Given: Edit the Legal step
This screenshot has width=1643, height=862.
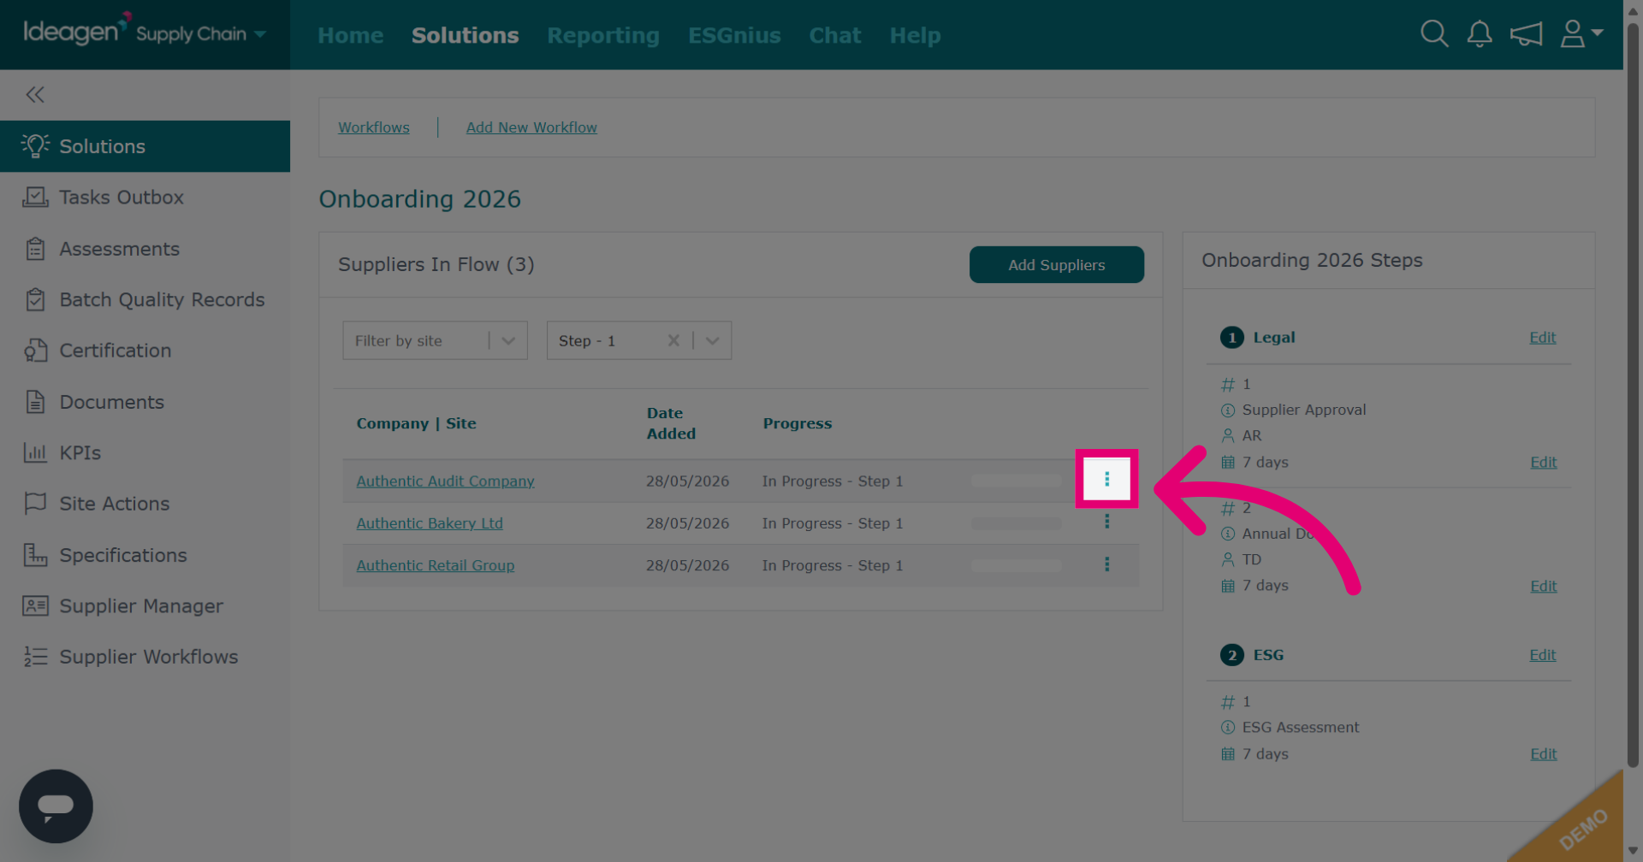Looking at the screenshot, I should pyautogui.click(x=1542, y=338).
